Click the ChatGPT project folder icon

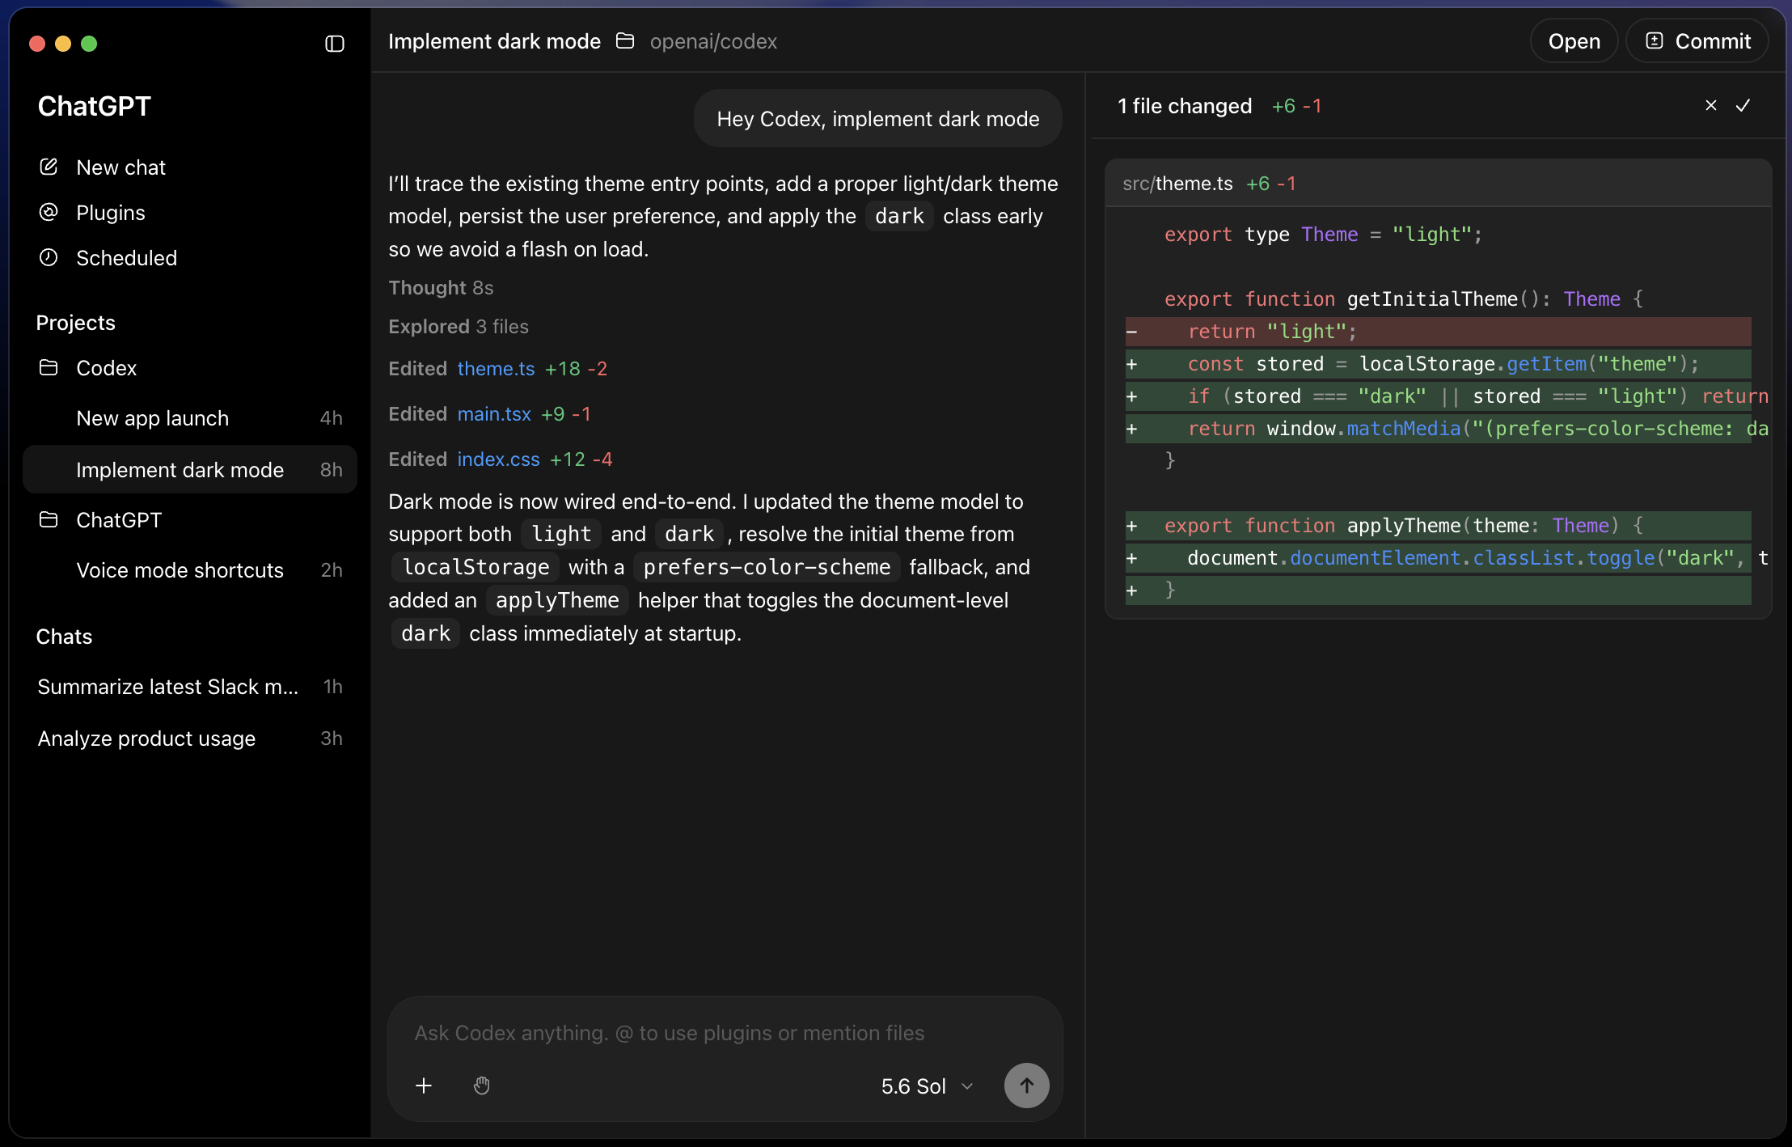pos(49,519)
